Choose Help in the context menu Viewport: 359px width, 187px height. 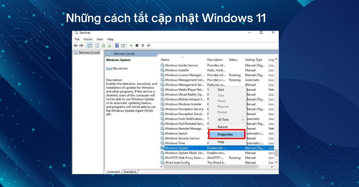pyautogui.click(x=227, y=142)
